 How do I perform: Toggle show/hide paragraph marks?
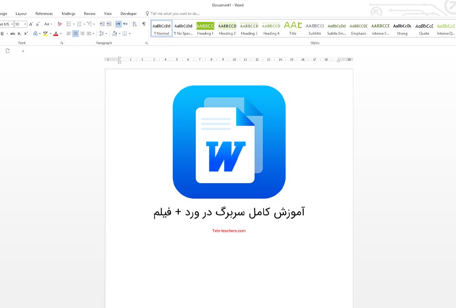click(144, 24)
